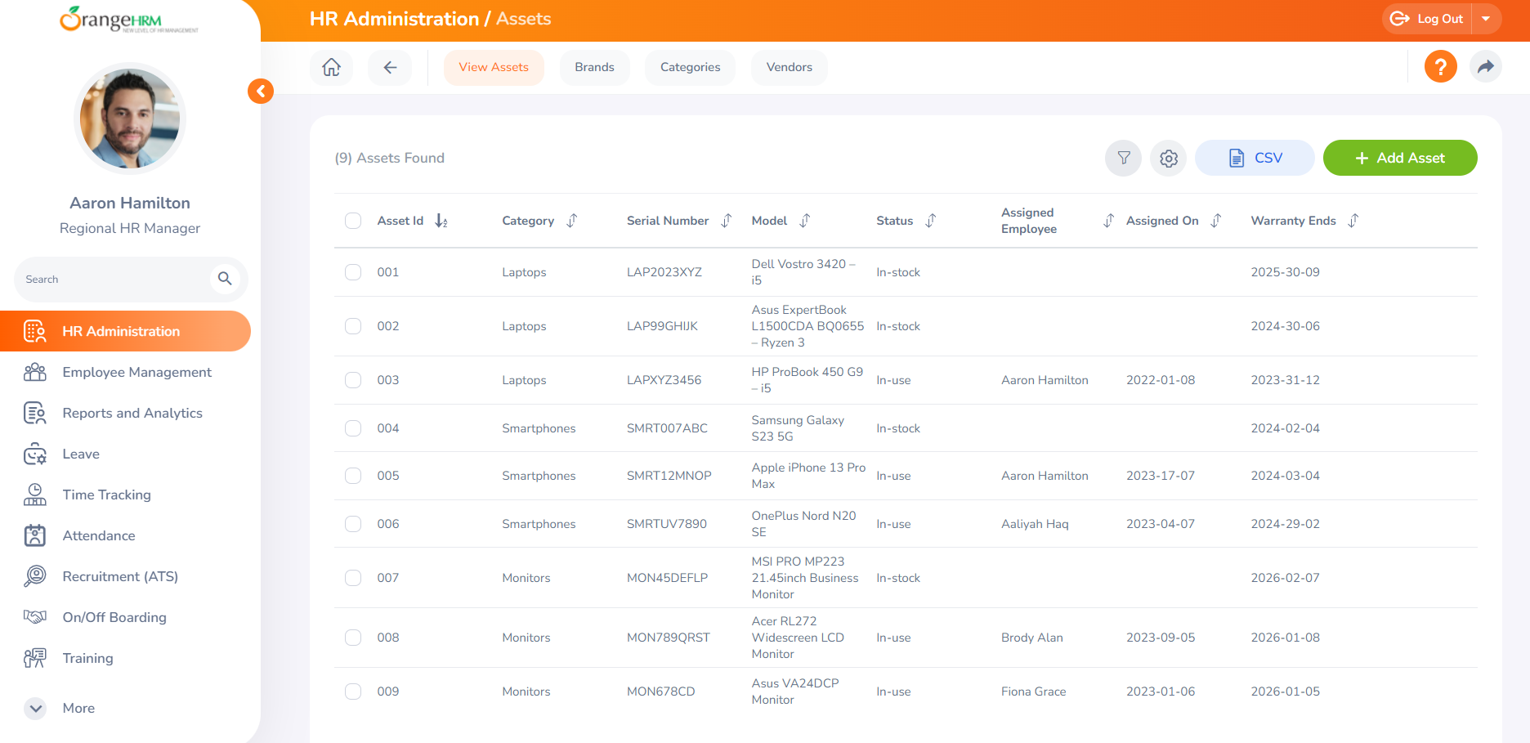Click the column settings gear icon
Viewport: 1530px width, 743px height.
(x=1168, y=158)
